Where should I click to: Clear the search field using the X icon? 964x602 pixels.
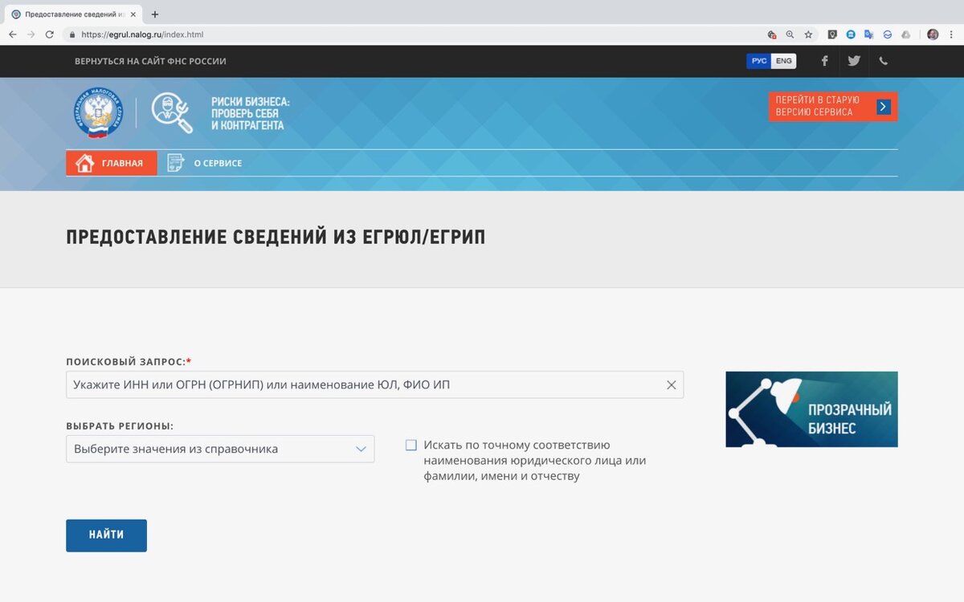point(672,384)
